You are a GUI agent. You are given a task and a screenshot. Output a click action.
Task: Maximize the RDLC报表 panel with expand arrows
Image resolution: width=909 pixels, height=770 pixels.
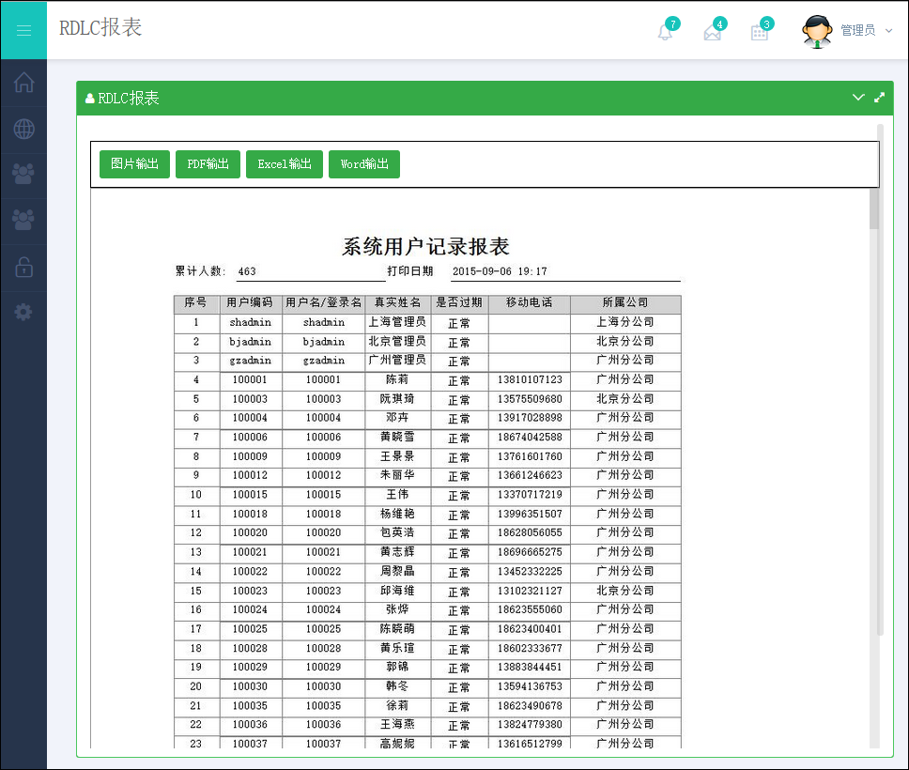[880, 98]
